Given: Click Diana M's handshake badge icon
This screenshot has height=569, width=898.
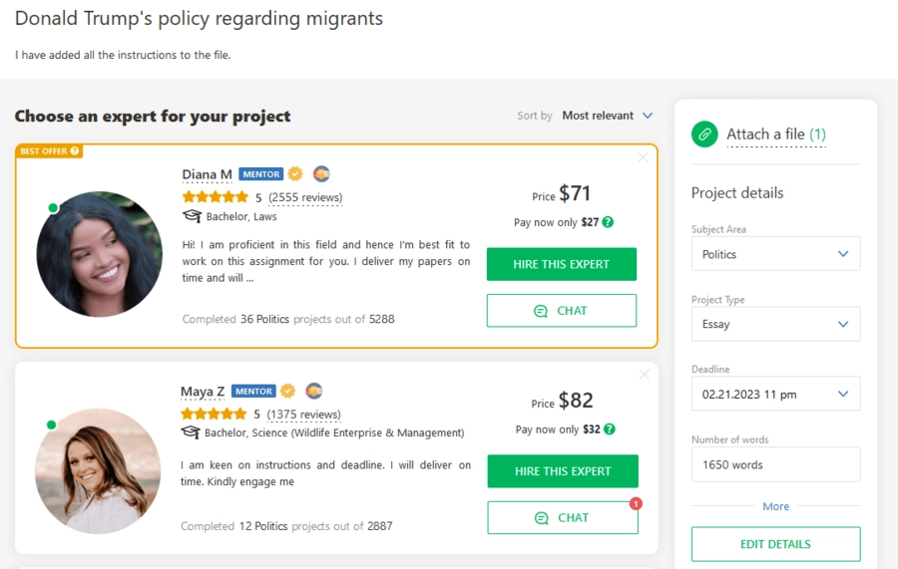Looking at the screenshot, I should click(321, 173).
